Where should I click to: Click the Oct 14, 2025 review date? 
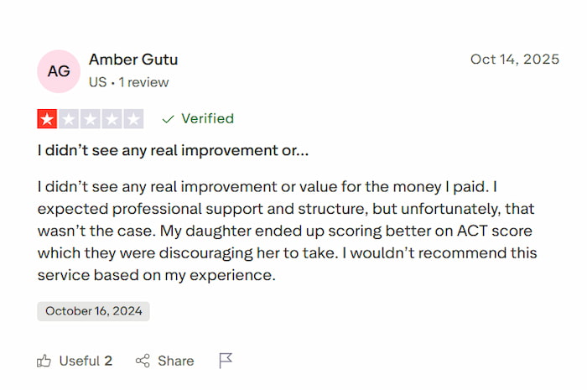tap(514, 60)
